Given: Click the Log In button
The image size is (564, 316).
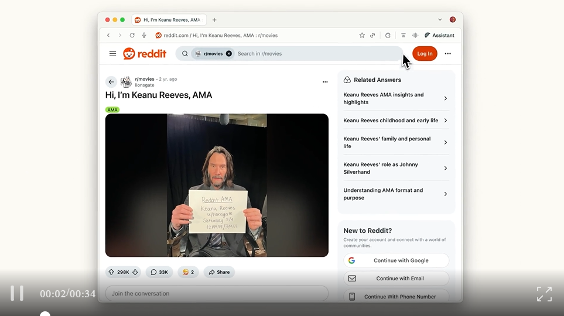Looking at the screenshot, I should [425, 54].
